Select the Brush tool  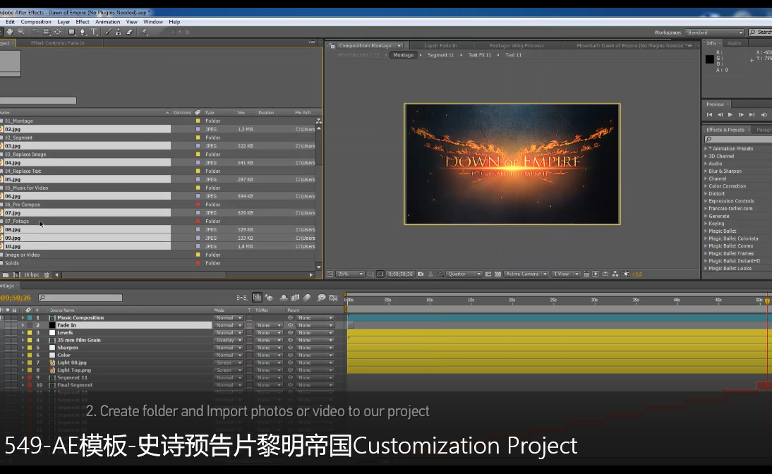tap(108, 32)
